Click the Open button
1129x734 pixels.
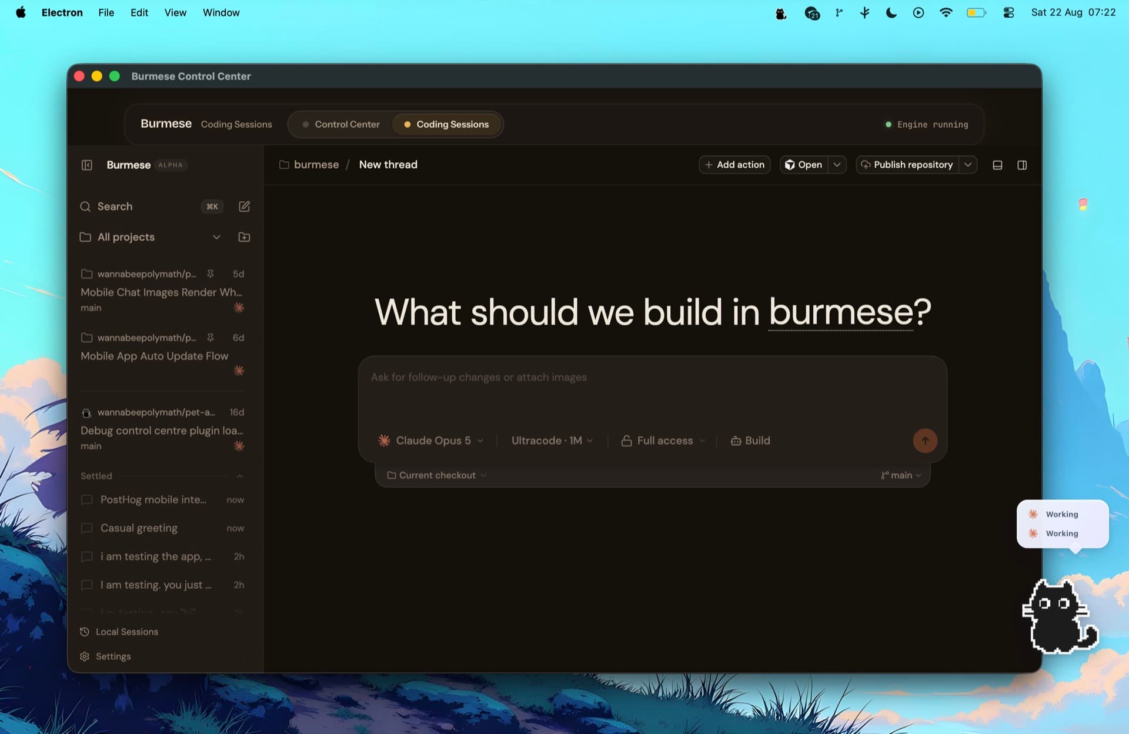tap(804, 165)
